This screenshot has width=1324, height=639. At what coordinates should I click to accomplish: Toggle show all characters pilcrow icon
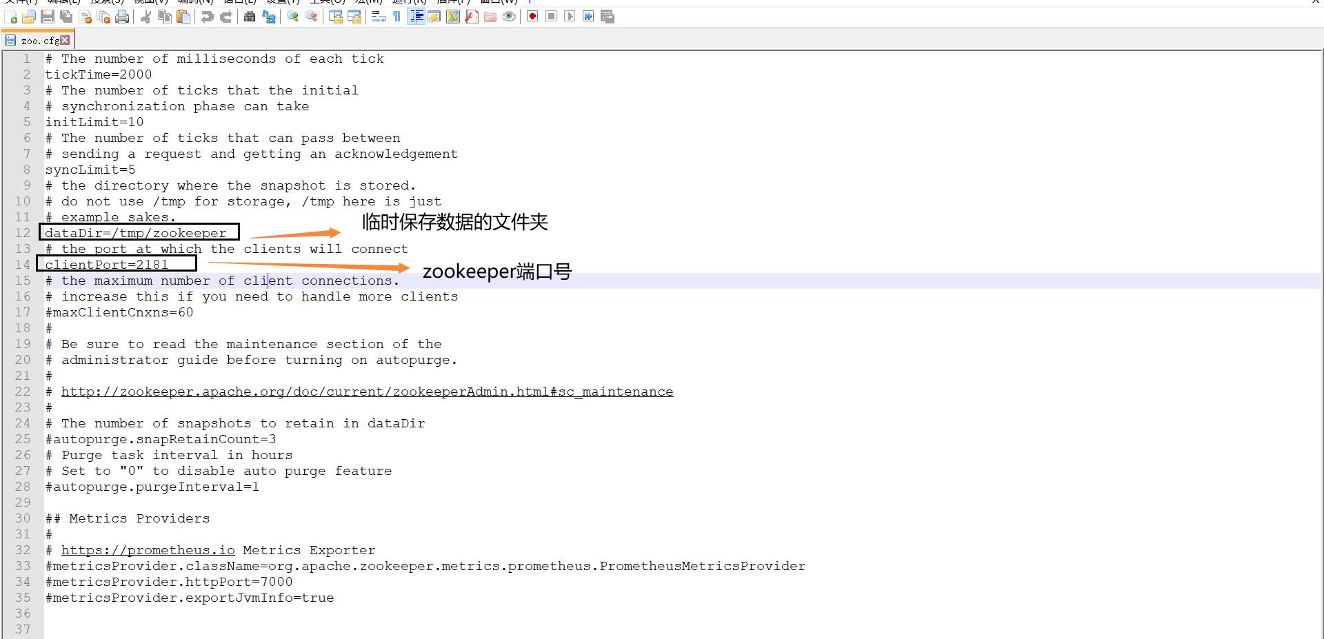tap(397, 17)
